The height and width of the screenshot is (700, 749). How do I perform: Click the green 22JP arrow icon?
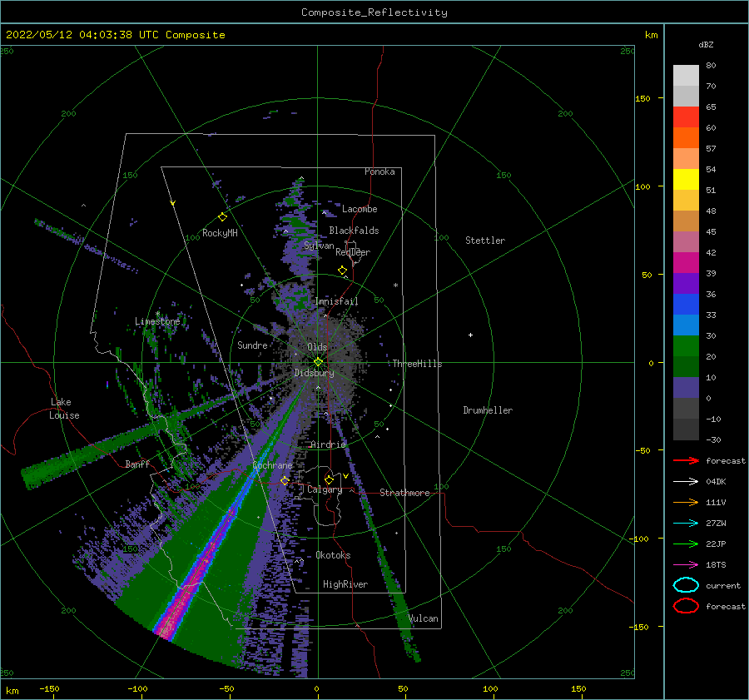click(686, 544)
